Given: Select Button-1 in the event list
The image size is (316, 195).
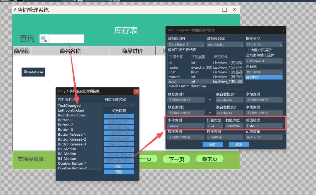Looking at the screenshot, I should pyautogui.click(x=80, y=120).
